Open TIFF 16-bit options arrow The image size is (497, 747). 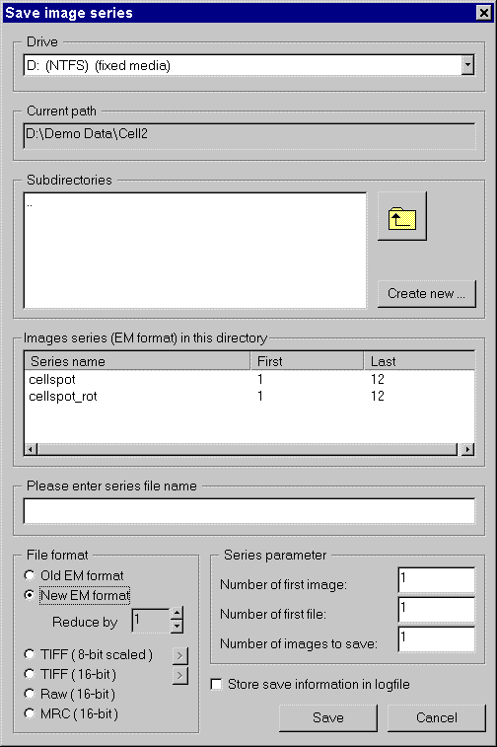(179, 675)
